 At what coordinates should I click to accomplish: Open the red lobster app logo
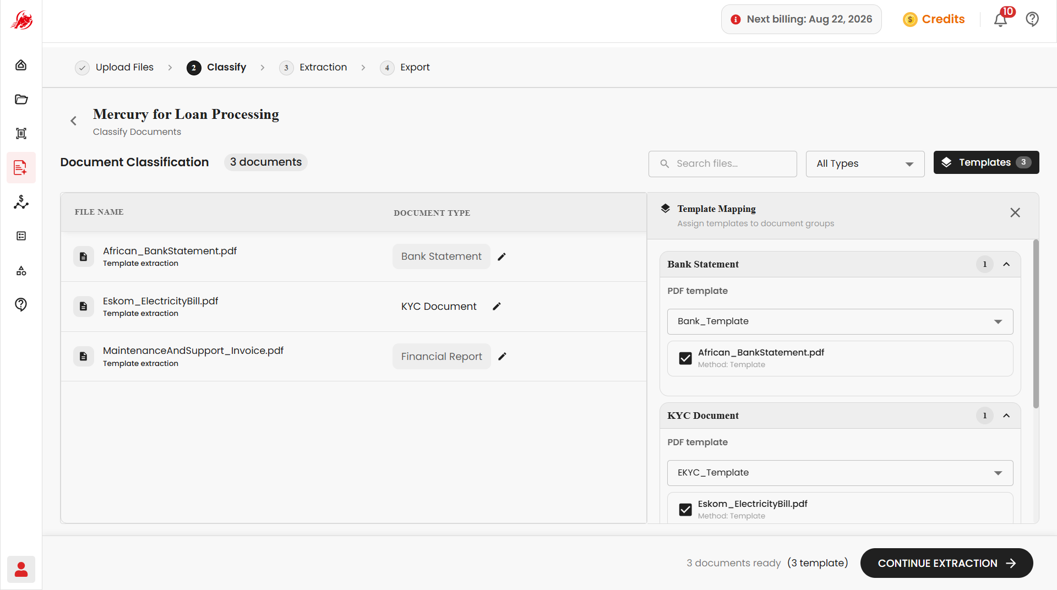click(x=21, y=20)
